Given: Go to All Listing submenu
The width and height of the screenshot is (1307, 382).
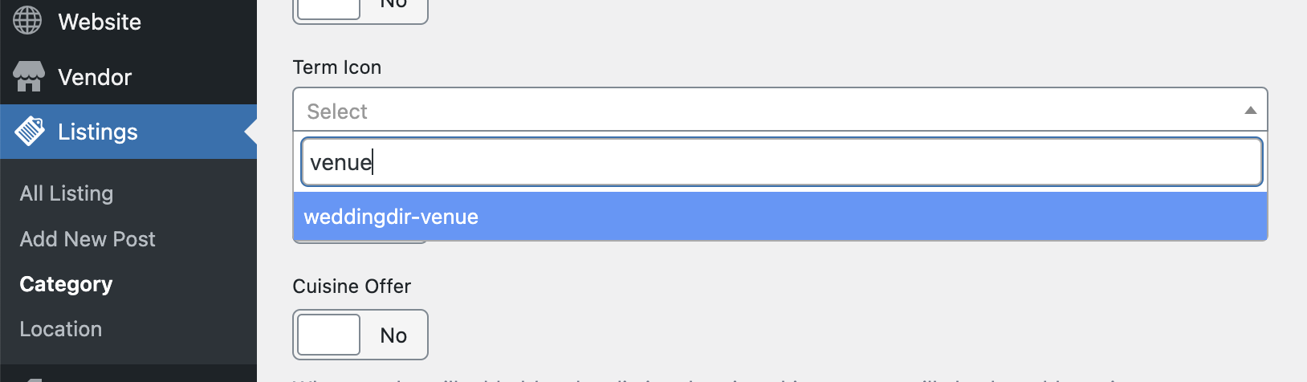Looking at the screenshot, I should 67,193.
